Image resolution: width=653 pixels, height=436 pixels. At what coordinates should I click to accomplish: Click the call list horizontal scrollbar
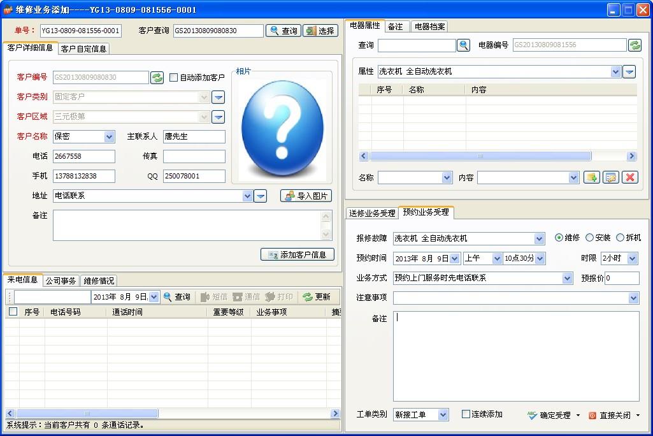(x=87, y=414)
